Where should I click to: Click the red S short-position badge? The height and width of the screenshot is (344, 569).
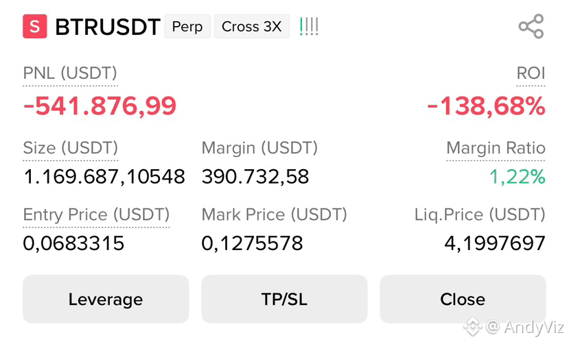tap(35, 27)
